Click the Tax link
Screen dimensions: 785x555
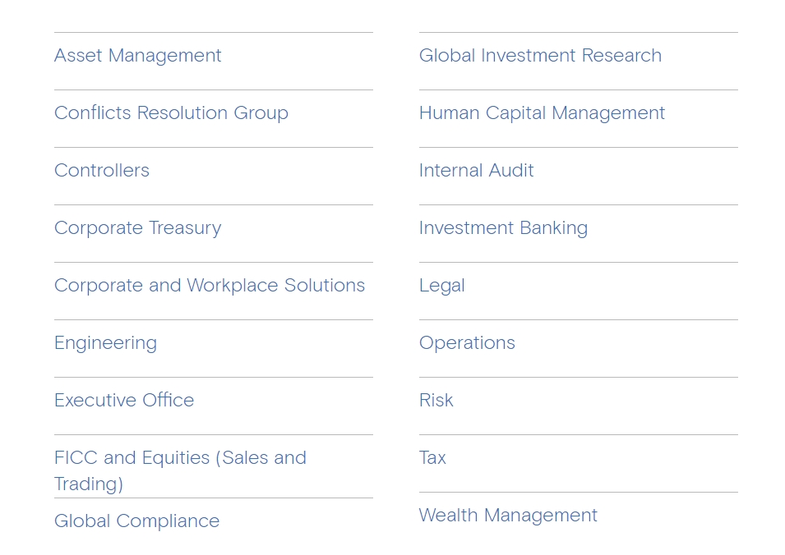432,458
